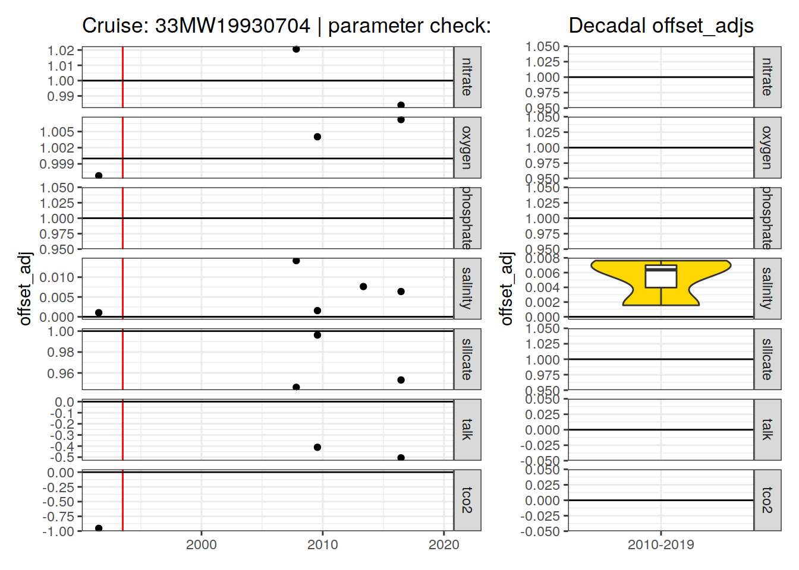Click the right-side talk facet strip label
This screenshot has height=570, width=799.
click(767, 429)
